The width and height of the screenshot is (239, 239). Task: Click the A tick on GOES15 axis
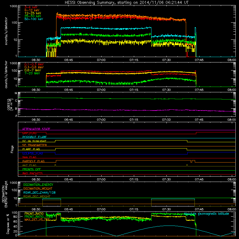[x=16, y=116]
